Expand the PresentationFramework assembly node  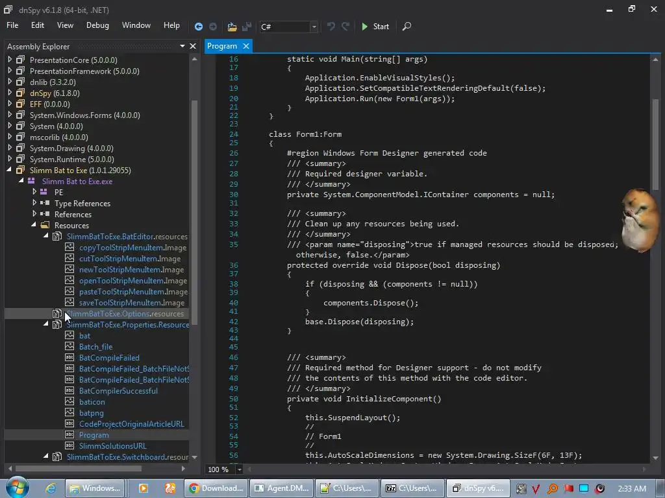[x=10, y=71]
